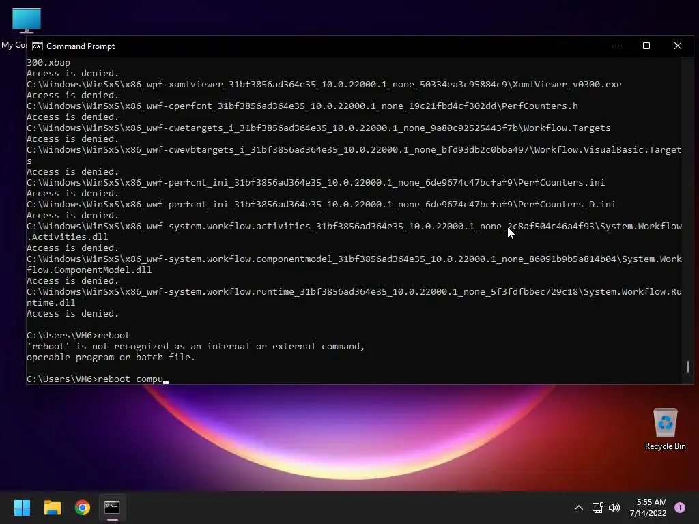Click the 'C:\Users\VM6>reboot' line

pos(79,336)
